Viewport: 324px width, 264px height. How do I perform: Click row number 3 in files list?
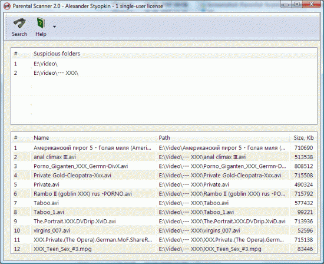tap(15, 166)
